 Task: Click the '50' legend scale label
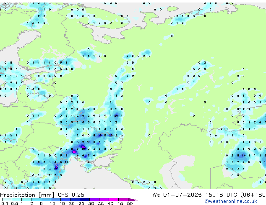click(130, 203)
